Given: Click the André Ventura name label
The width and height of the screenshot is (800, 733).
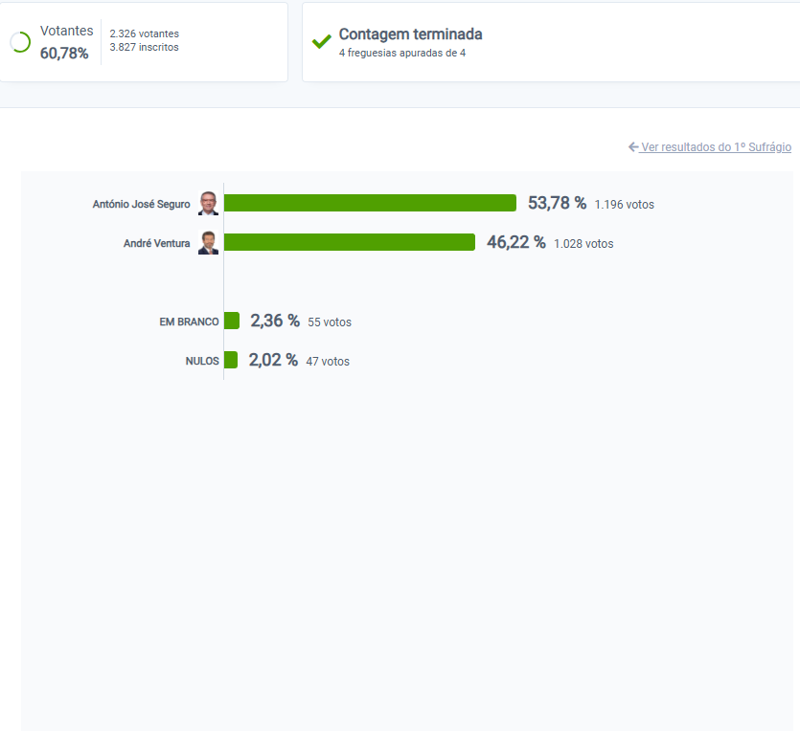Looking at the screenshot, I should [x=156, y=243].
